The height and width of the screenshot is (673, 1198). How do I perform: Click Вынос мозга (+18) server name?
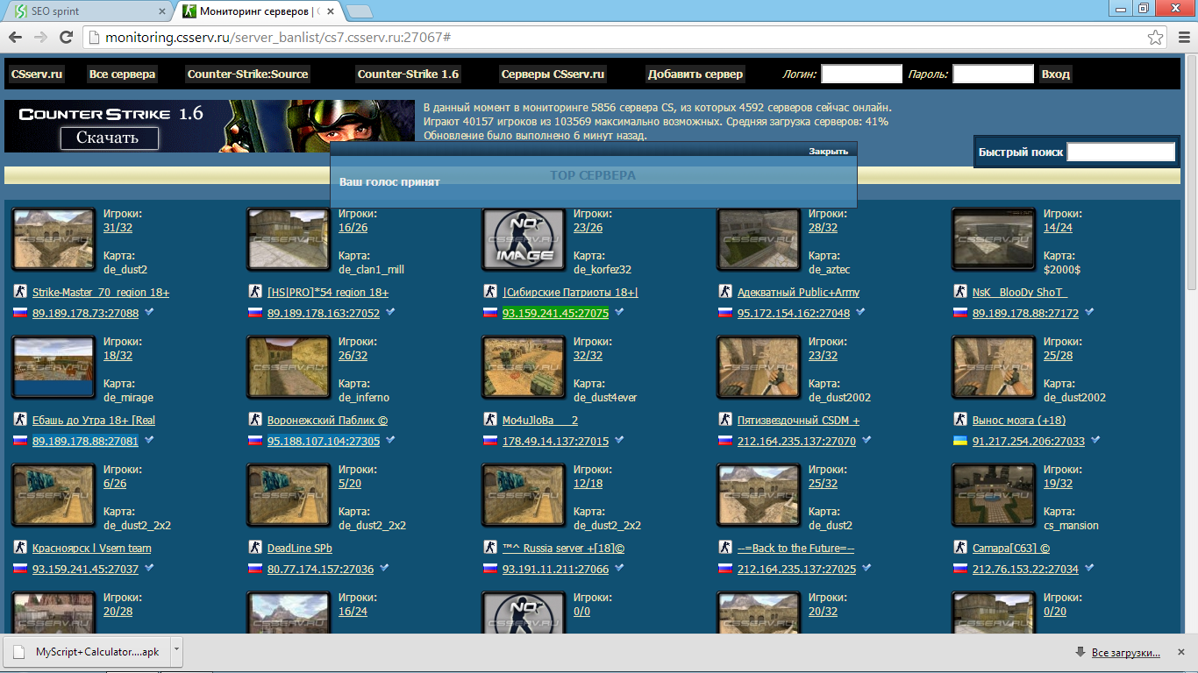point(1019,420)
